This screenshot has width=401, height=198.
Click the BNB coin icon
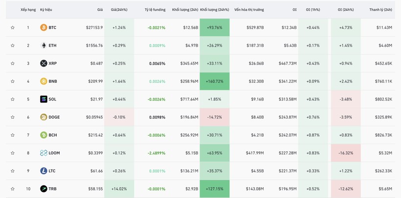coord(44,81)
